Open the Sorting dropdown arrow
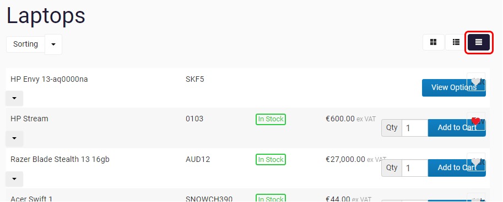 [53, 44]
